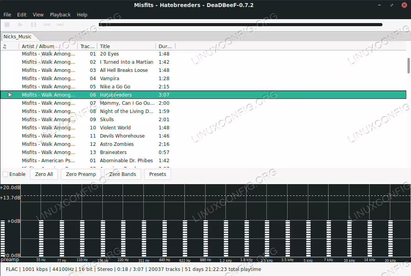Image resolution: width=411 pixels, height=276 pixels.
Task: Click the playing indicator arrow on Hatebreeders row
Action: click(10, 95)
